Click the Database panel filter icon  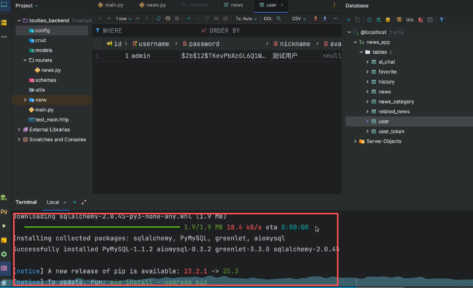(x=442, y=20)
